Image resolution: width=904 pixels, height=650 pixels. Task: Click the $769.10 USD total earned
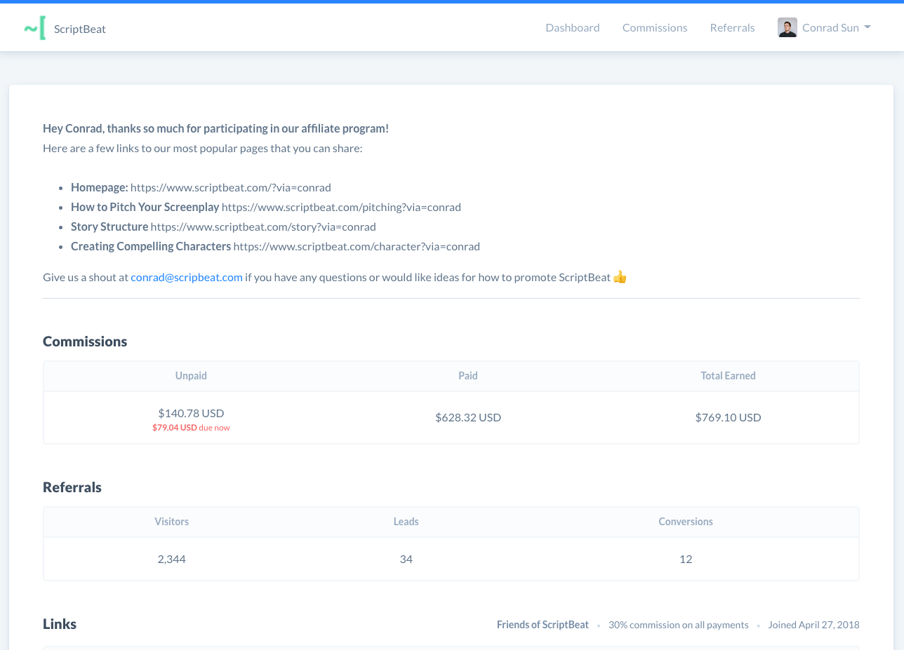click(728, 417)
